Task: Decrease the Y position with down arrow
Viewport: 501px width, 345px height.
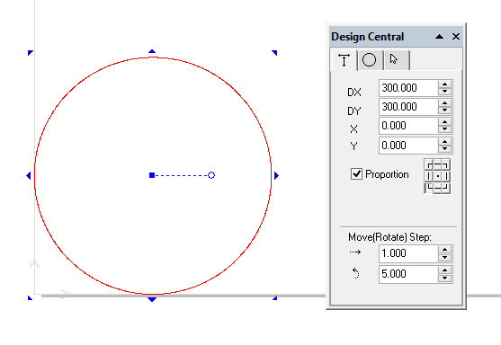Action: [x=444, y=149]
